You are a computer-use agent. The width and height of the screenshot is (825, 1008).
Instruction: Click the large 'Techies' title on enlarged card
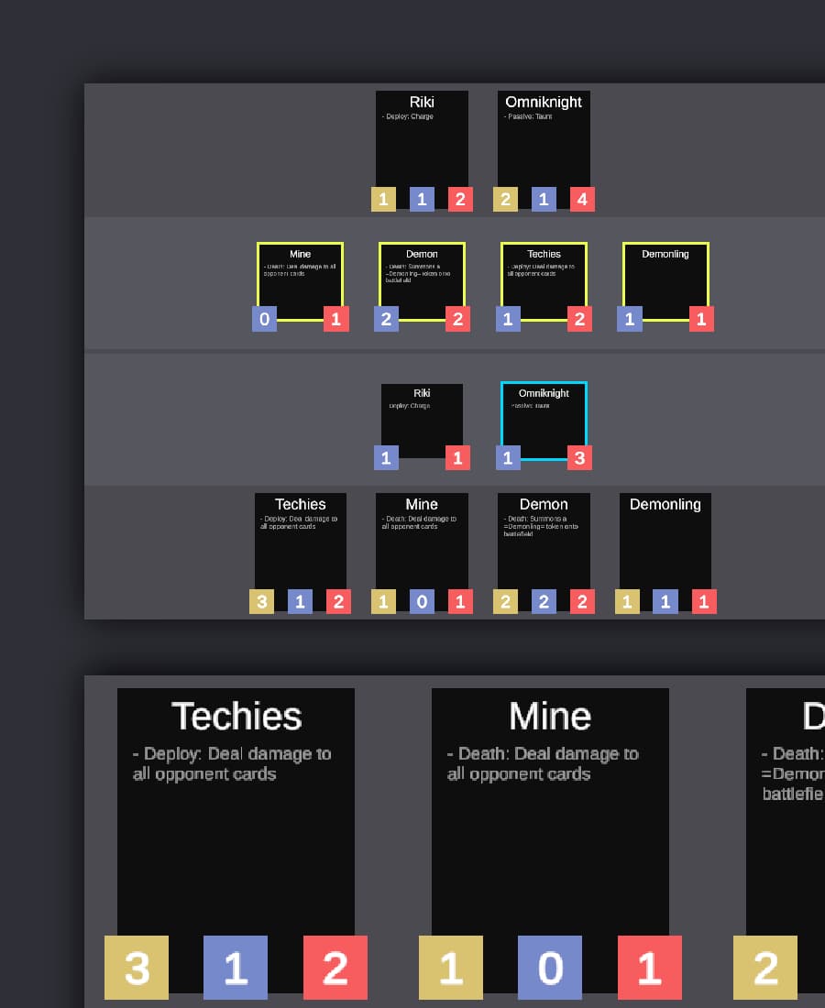(x=236, y=717)
